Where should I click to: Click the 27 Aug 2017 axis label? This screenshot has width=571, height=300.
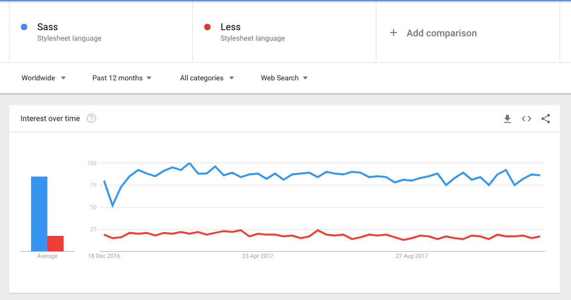click(412, 256)
